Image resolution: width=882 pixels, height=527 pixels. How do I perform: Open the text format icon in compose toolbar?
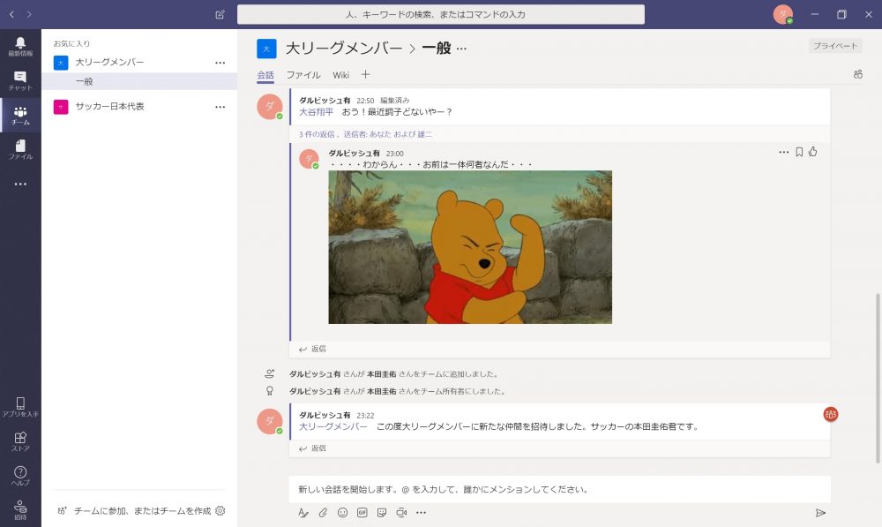303,513
